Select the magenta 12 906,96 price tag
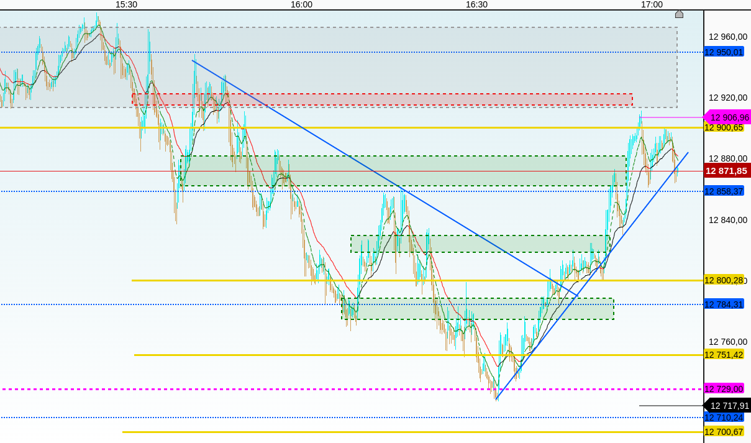Screen dimensions: 751x443 [727, 117]
